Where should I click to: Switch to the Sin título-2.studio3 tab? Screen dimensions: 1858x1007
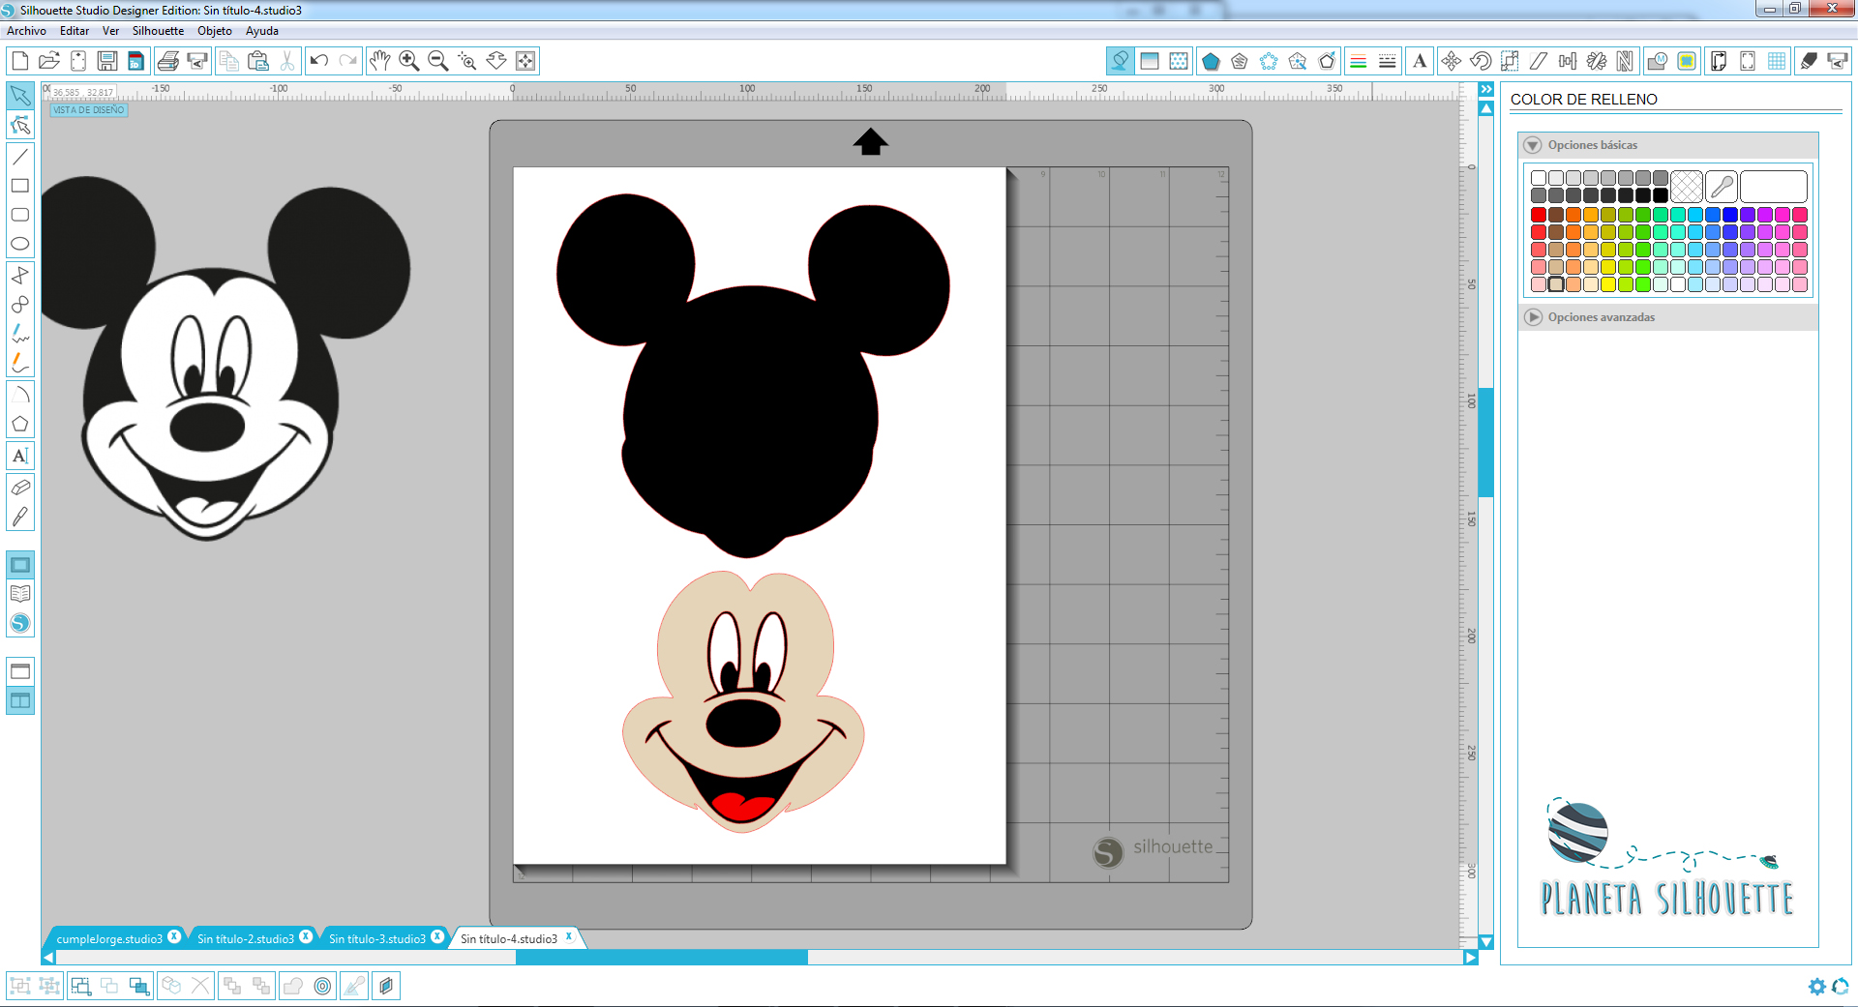point(246,938)
